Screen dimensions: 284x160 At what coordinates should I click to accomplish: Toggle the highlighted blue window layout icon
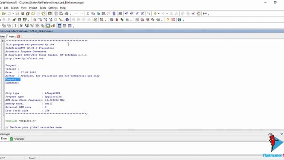point(59,26)
